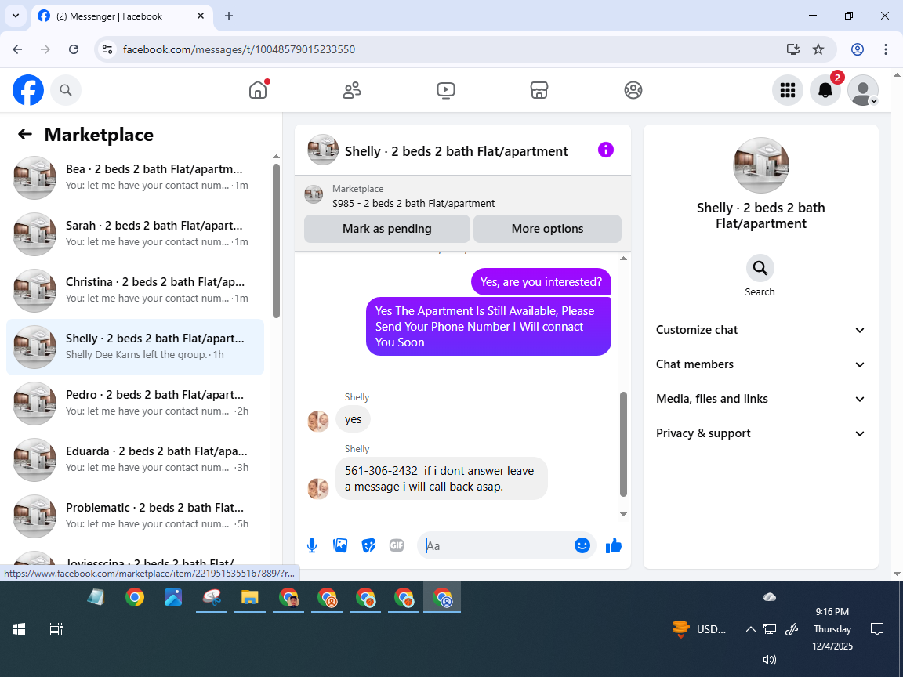Click the address bar URL
The image size is (903, 677).
tap(239, 49)
